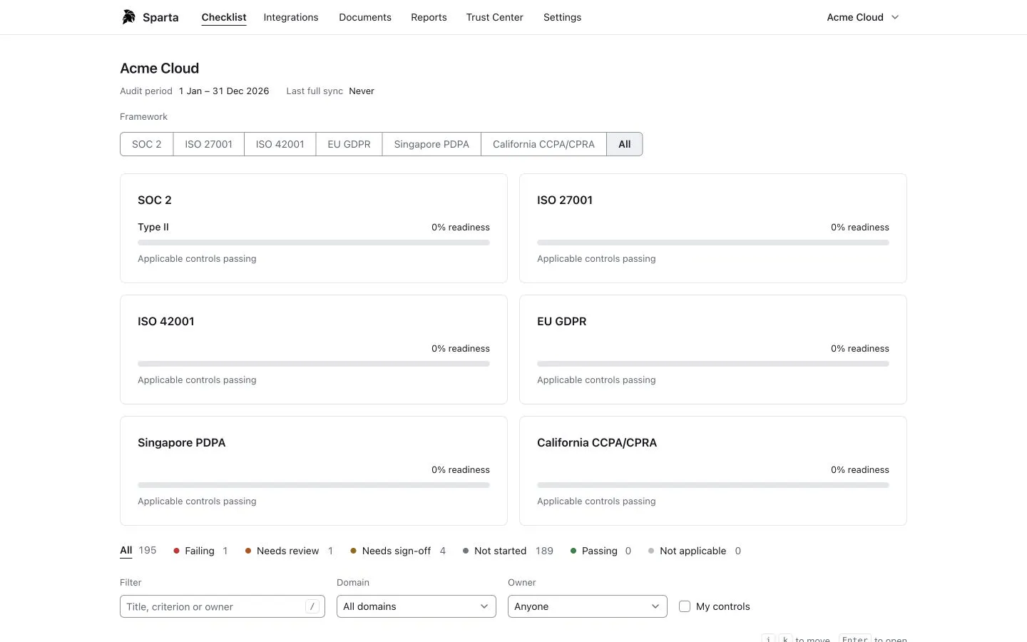The height and width of the screenshot is (642, 1027).
Task: Open the Checklist navigation tab
Action: (x=224, y=17)
